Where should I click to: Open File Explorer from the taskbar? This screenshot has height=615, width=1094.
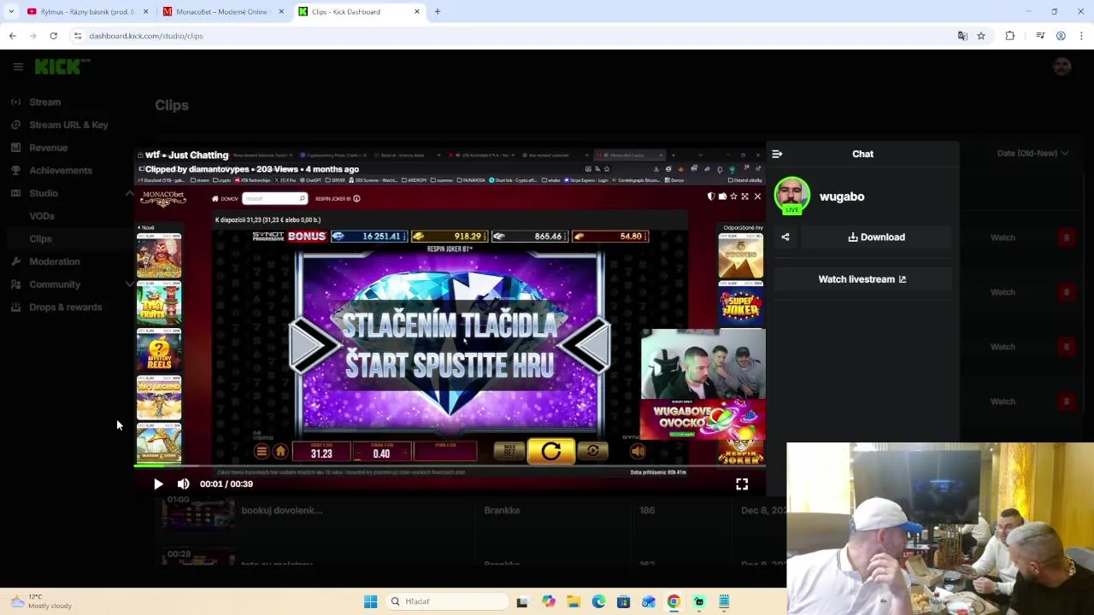[573, 601]
